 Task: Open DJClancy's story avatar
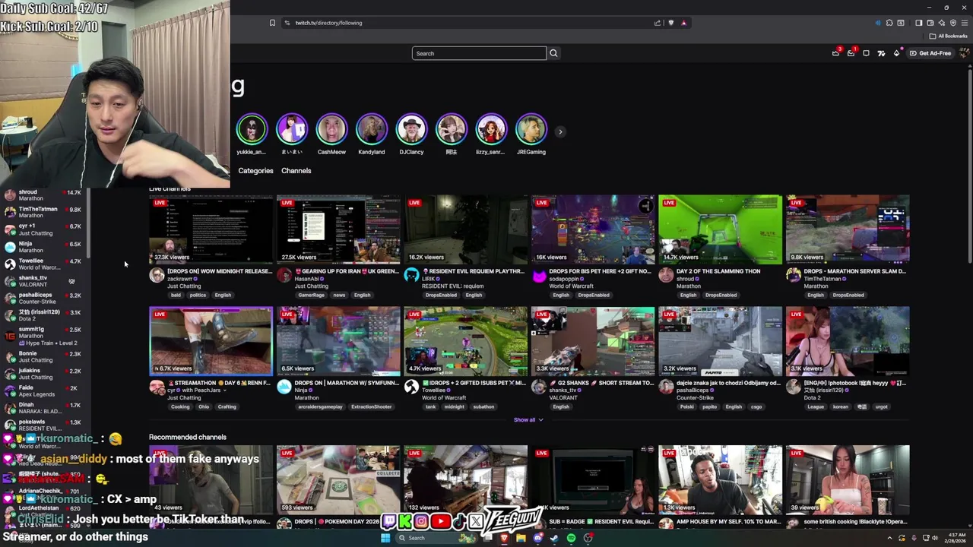[411, 129]
